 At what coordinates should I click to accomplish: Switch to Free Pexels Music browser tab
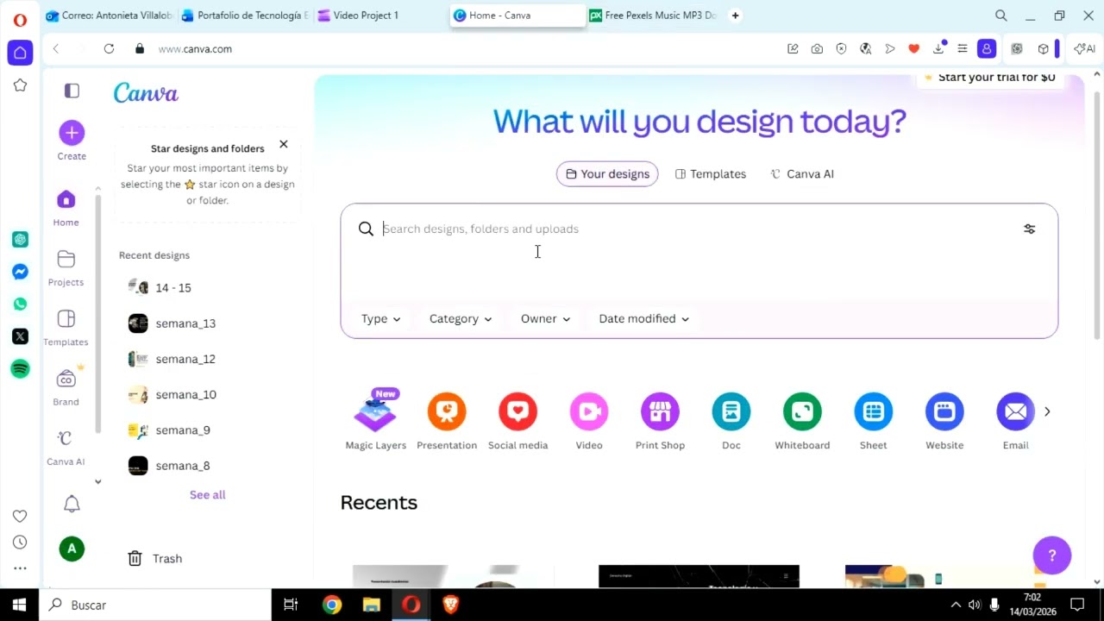click(654, 16)
